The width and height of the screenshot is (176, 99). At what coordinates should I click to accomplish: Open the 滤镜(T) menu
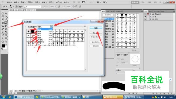point(44,2)
